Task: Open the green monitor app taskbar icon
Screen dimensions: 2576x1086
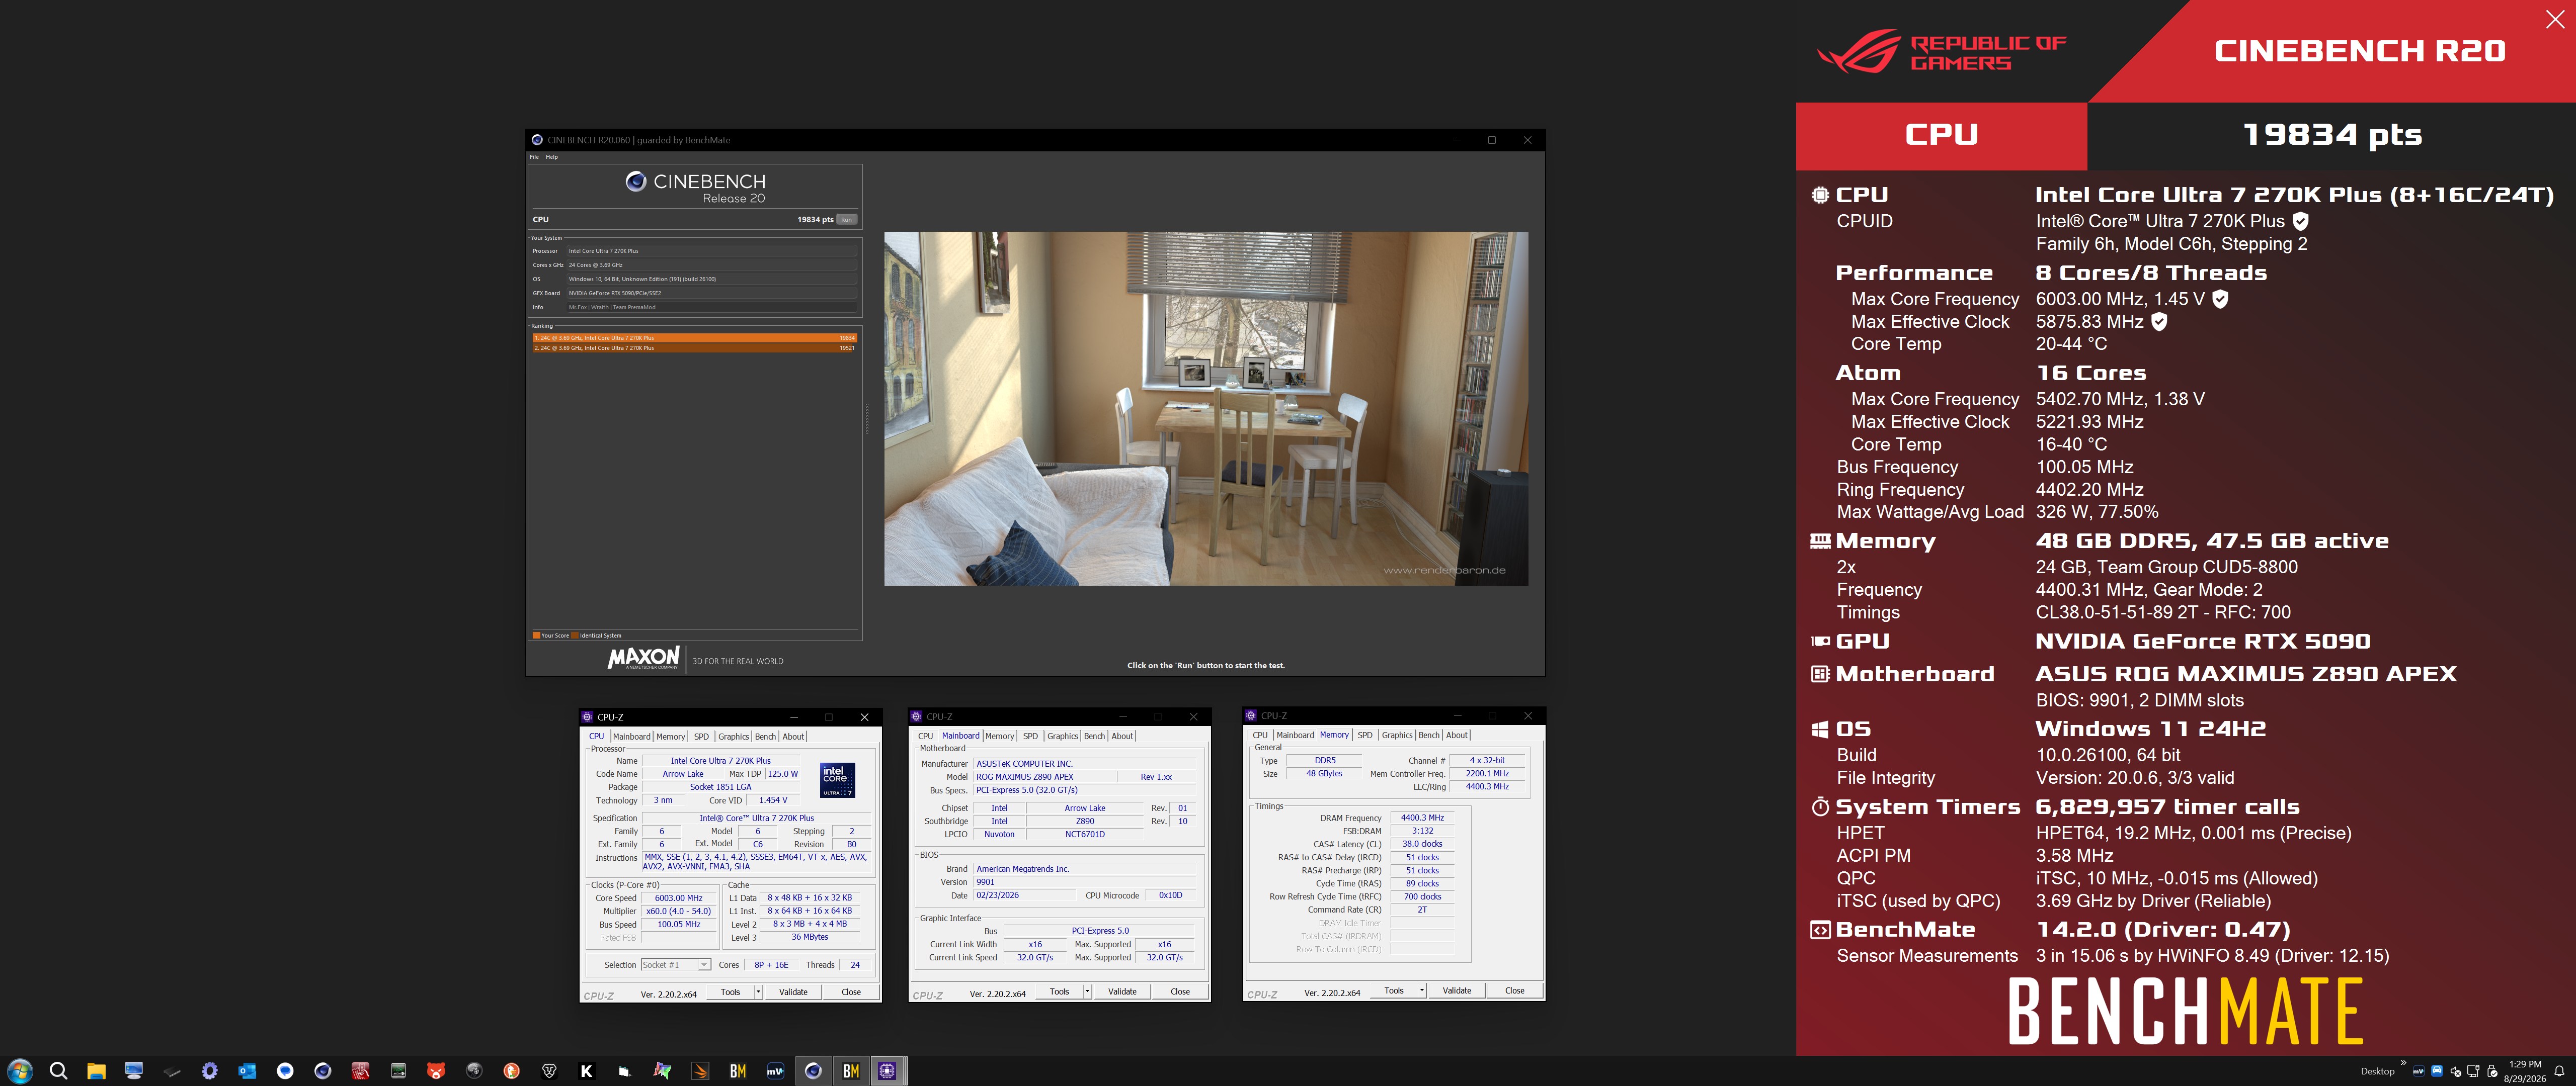Action: (398, 1071)
